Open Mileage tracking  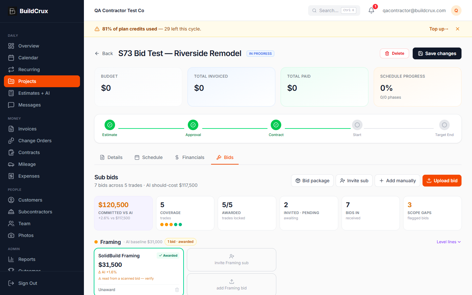pyautogui.click(x=42, y=164)
